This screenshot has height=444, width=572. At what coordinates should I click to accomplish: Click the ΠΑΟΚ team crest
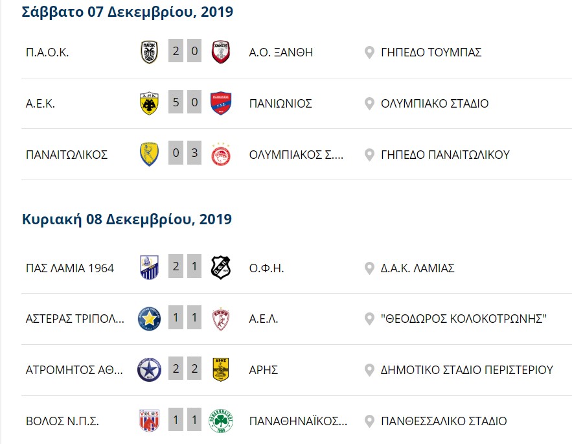point(149,52)
